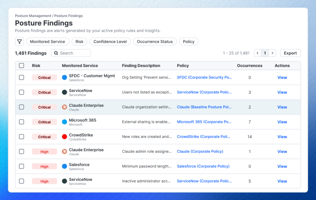The image size is (316, 200).
Task: Click the Posture Findings breadcrumb
Action: pyautogui.click(x=69, y=16)
